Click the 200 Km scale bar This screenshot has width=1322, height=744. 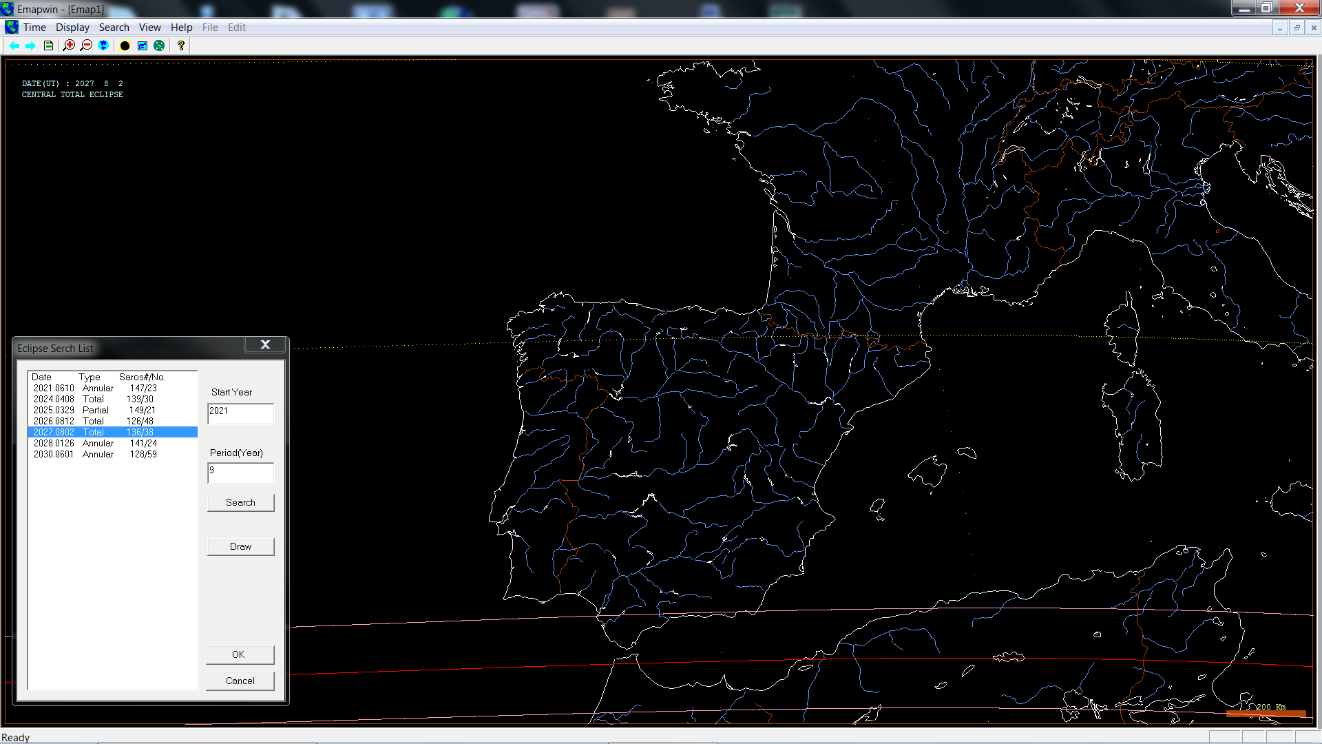1266,712
